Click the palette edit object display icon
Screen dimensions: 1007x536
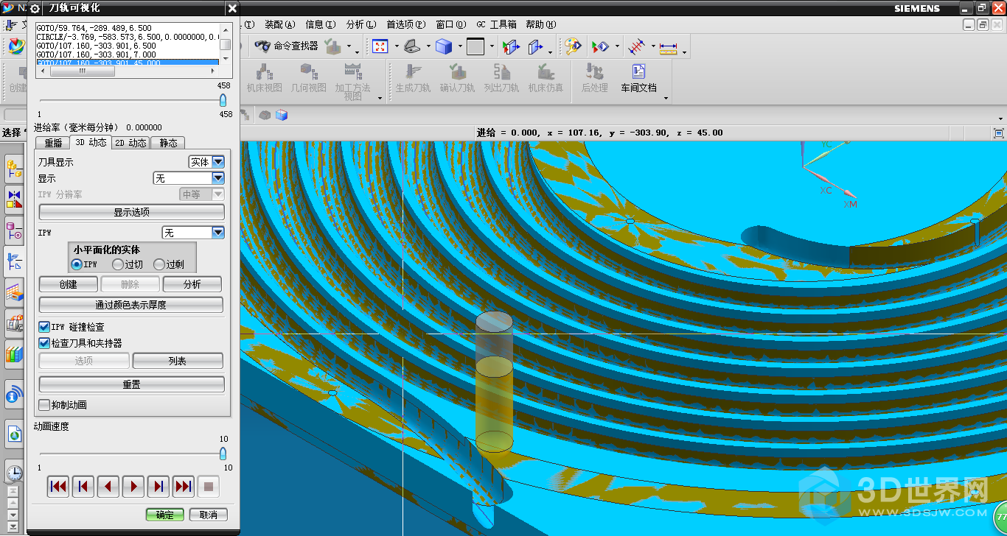coord(573,46)
